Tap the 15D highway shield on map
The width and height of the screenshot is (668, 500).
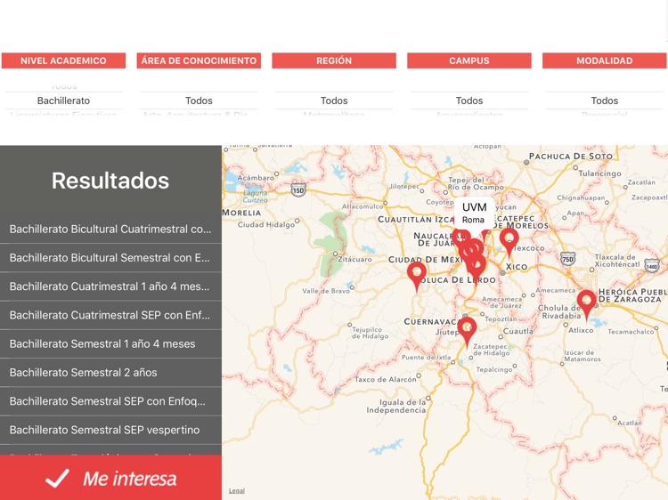pyautogui.click(x=298, y=190)
